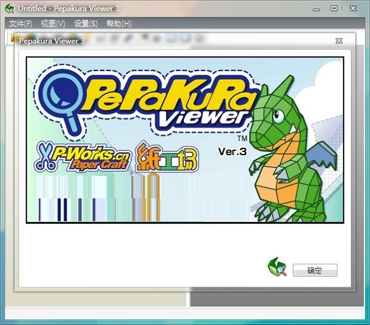Click the green Pepakura icon beside 确定
Image resolution: width=370 pixels, height=325 pixels.
coord(277,268)
